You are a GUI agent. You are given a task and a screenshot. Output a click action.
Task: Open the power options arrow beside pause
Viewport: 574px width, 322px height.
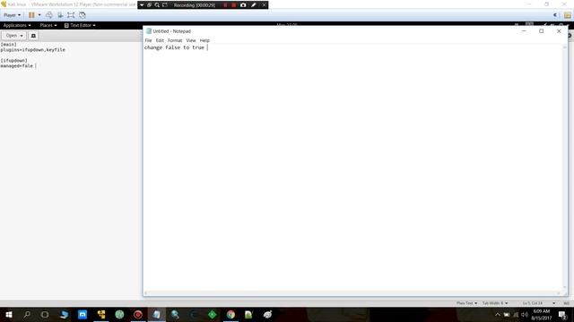coord(39,15)
